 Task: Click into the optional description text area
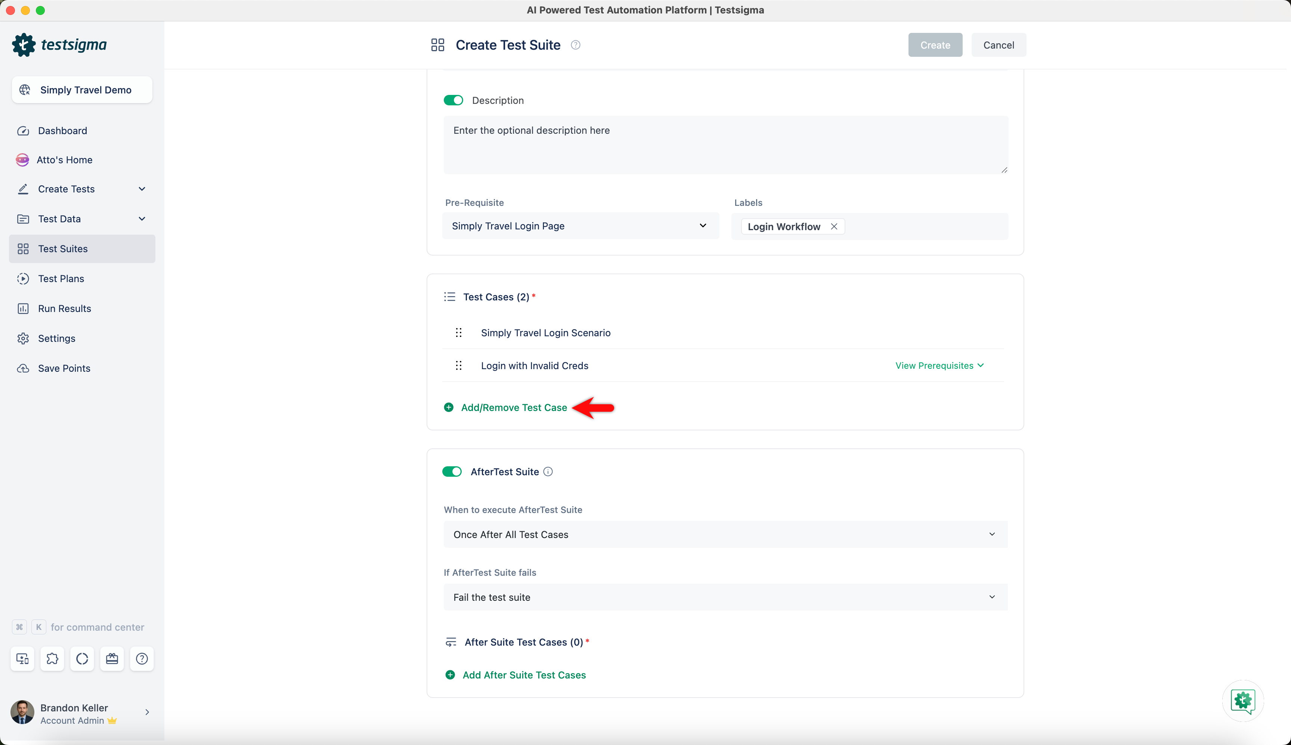click(x=725, y=145)
